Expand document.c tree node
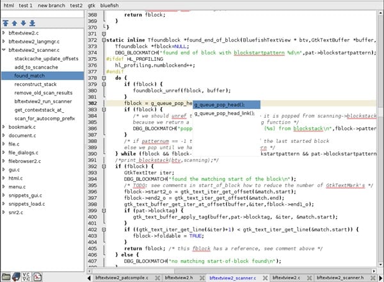The image size is (384, 282). (x=4, y=135)
